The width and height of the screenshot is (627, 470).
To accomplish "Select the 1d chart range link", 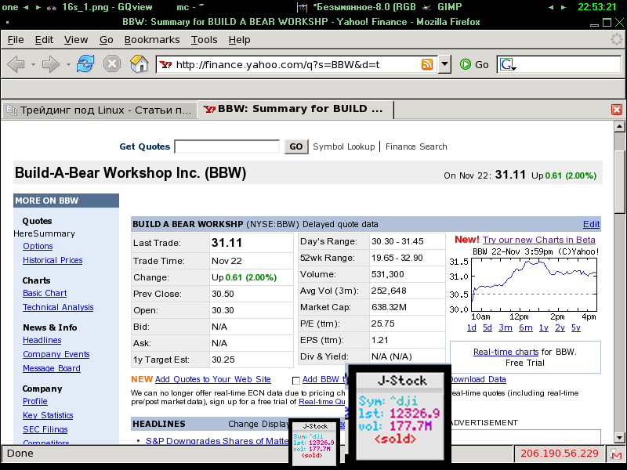I will 472,327.
